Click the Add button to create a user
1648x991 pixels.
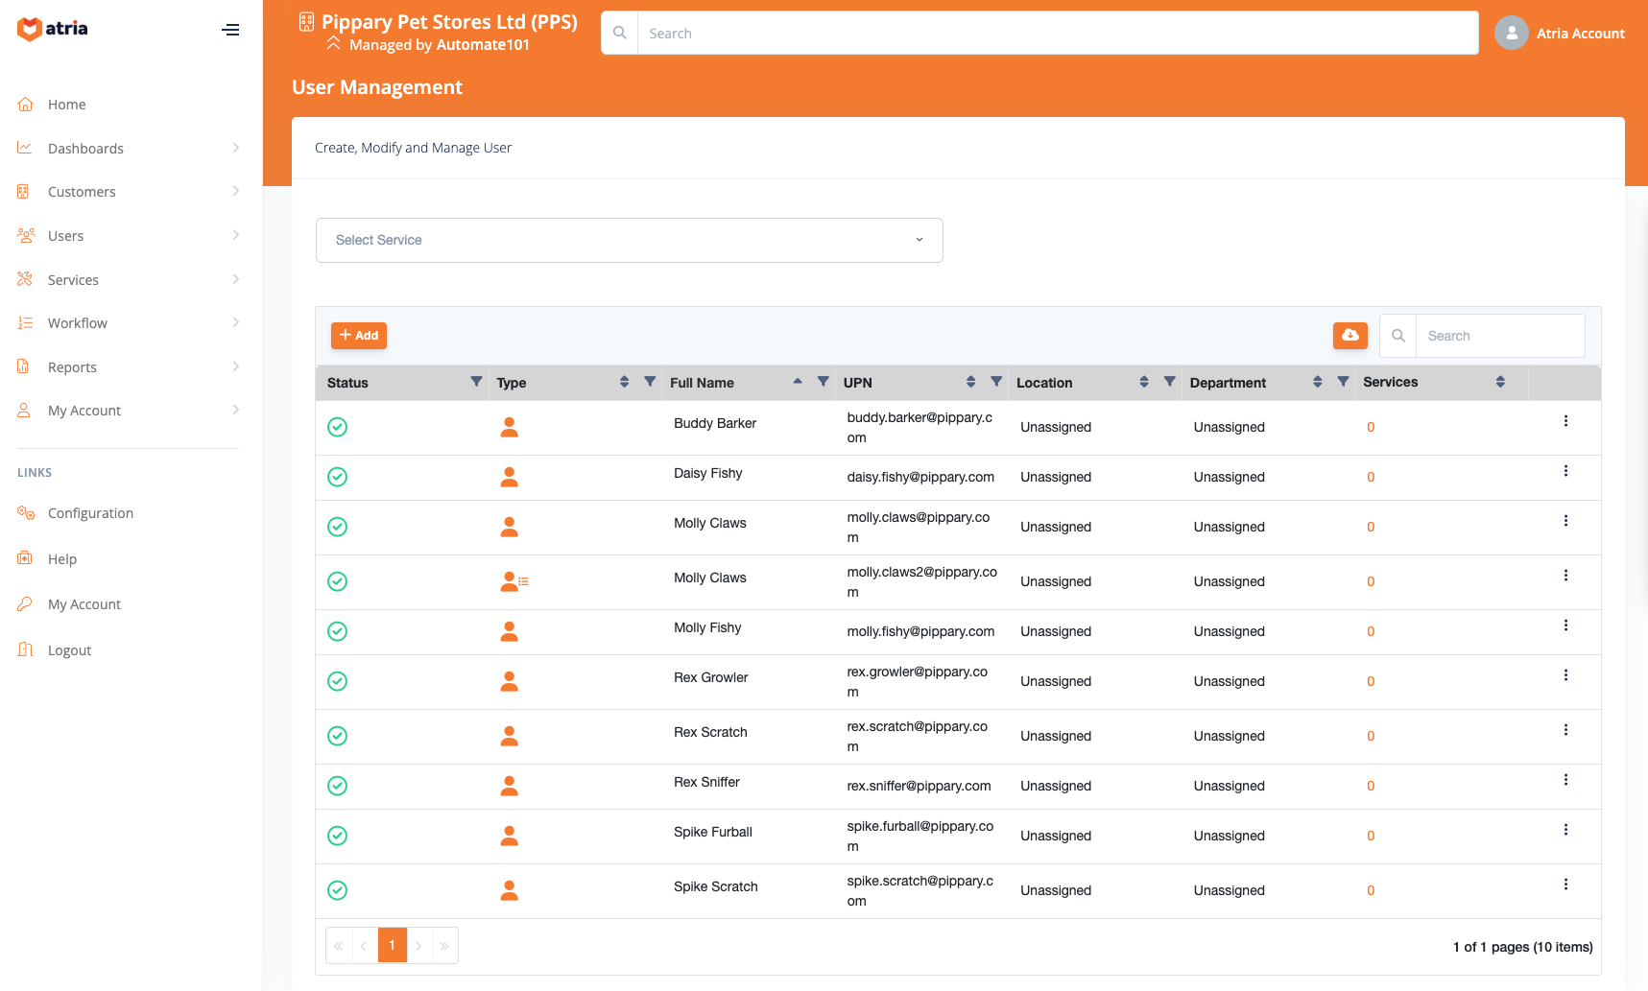click(358, 335)
